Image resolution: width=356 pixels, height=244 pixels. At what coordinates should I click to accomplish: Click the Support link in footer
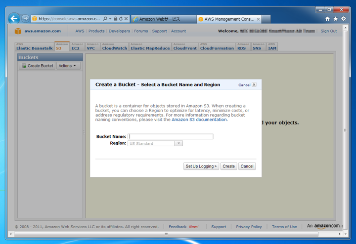pos(219,227)
